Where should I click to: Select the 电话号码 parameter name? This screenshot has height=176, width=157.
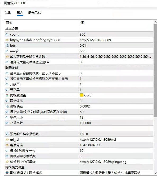click(x=16, y=145)
